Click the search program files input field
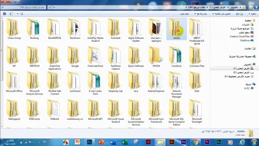The image size is (259, 146). pyautogui.click(x=23, y=7)
